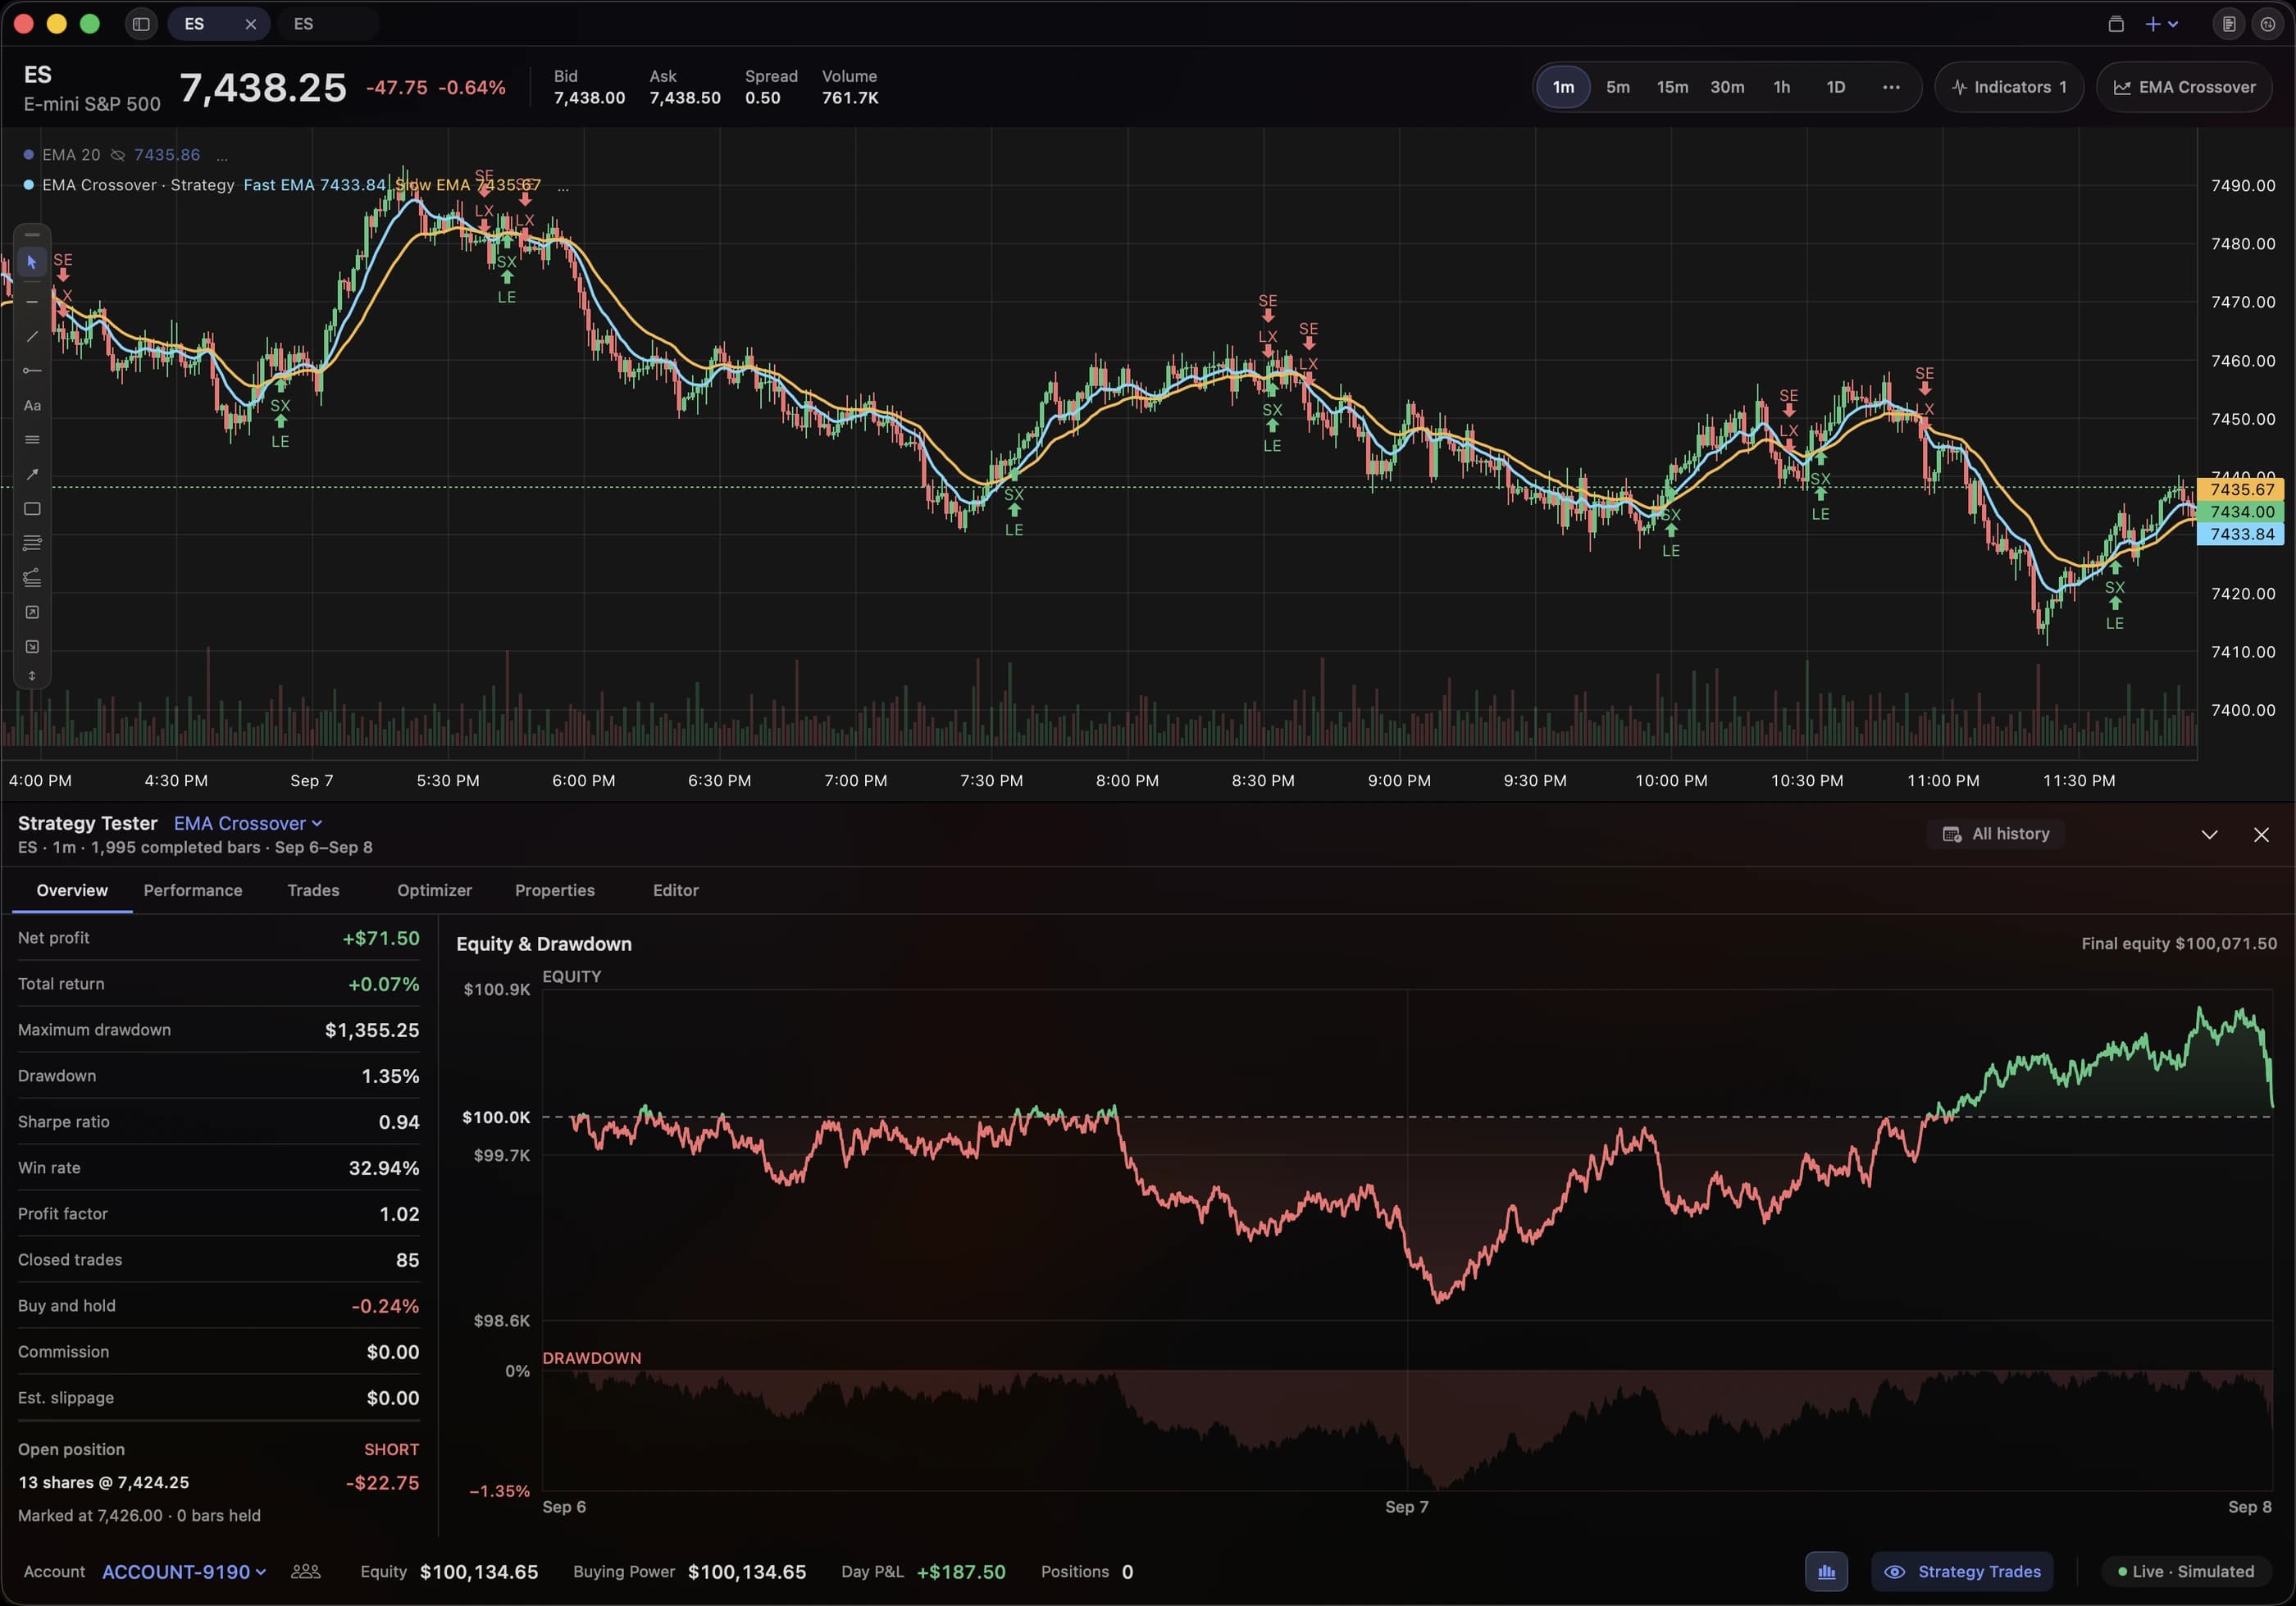Toggle Strategy Trades visibility

point(1962,1572)
